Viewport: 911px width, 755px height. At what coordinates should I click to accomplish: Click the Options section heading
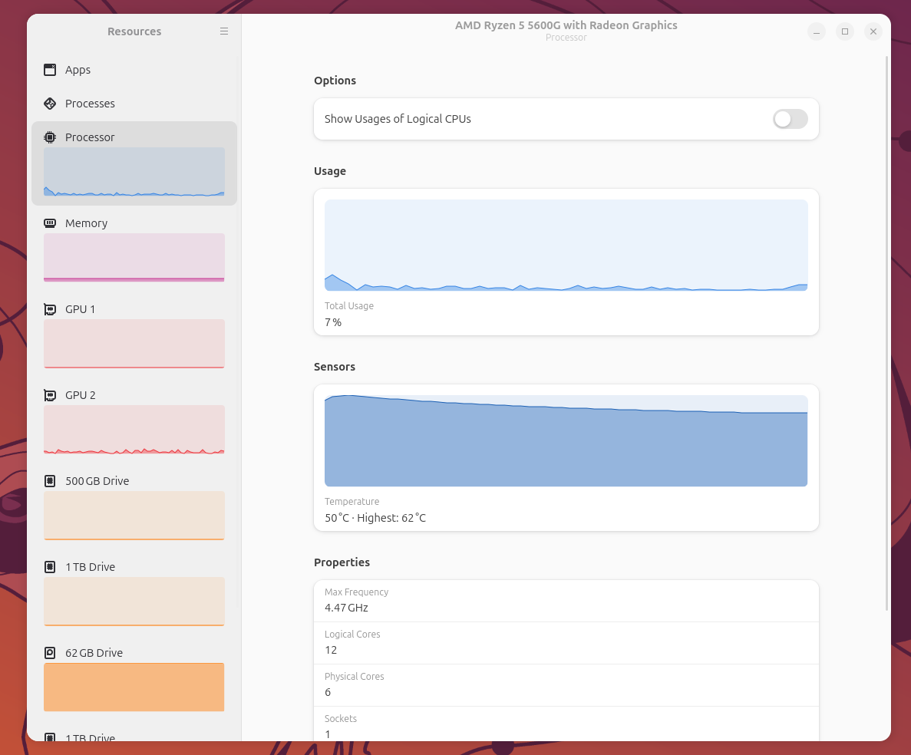click(335, 81)
